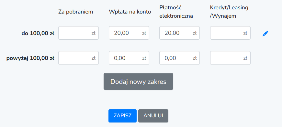The image size is (282, 127).
Task: Click the 'Kredyt/Leasing/Wynajem' column header
Action: (229, 12)
